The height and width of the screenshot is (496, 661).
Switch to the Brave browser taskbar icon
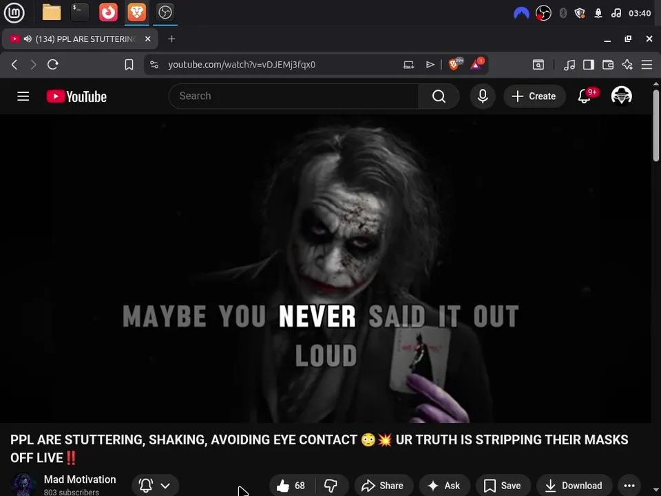[x=136, y=12]
